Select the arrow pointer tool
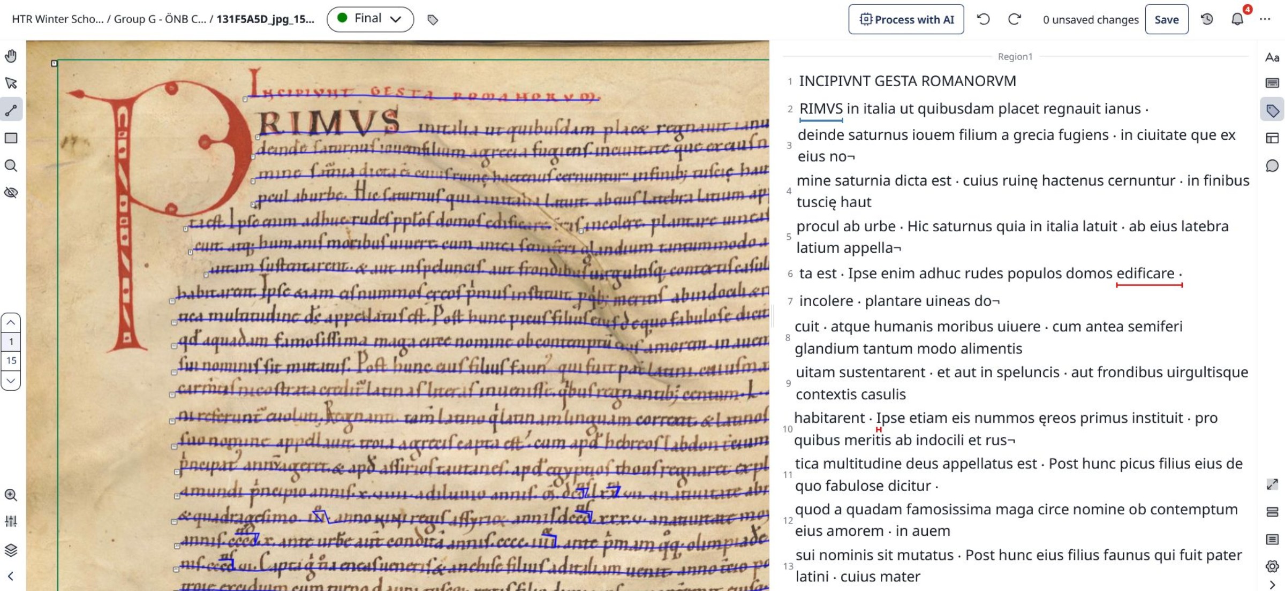1285x591 pixels. pyautogui.click(x=11, y=83)
